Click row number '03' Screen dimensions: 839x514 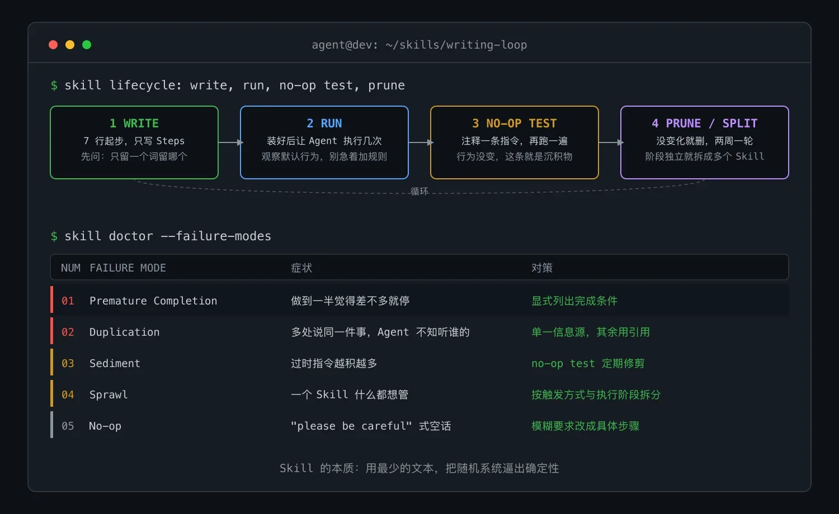[x=68, y=363]
